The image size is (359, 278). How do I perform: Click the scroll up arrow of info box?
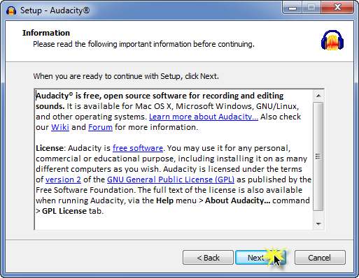pos(318,96)
